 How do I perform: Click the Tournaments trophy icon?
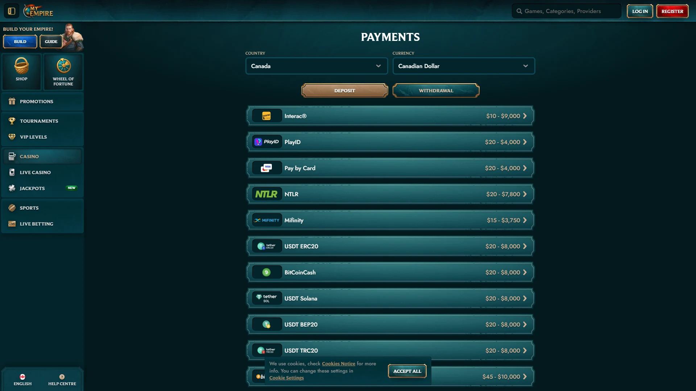click(x=12, y=121)
